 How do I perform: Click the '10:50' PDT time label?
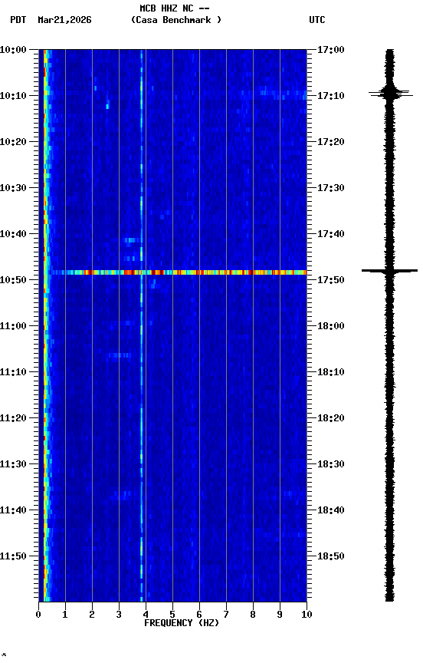coord(13,280)
